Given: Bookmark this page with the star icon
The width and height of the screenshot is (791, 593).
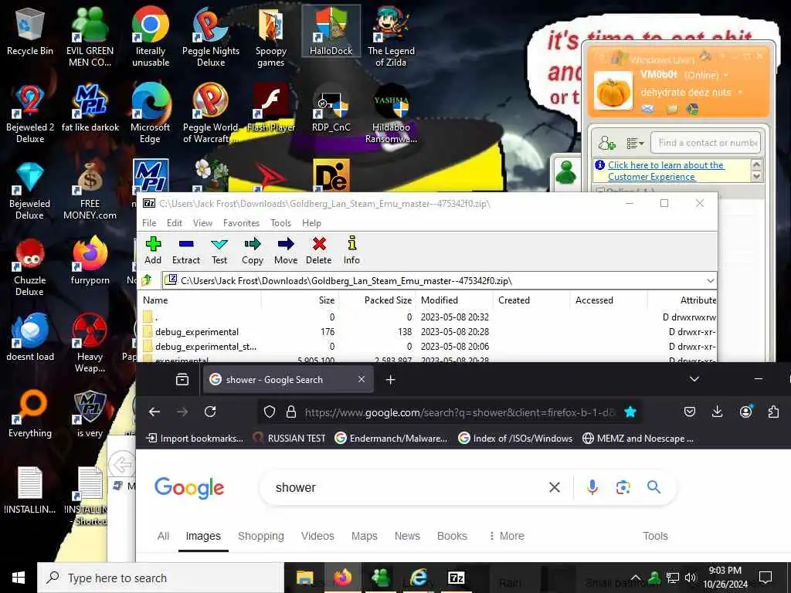Looking at the screenshot, I should point(630,412).
